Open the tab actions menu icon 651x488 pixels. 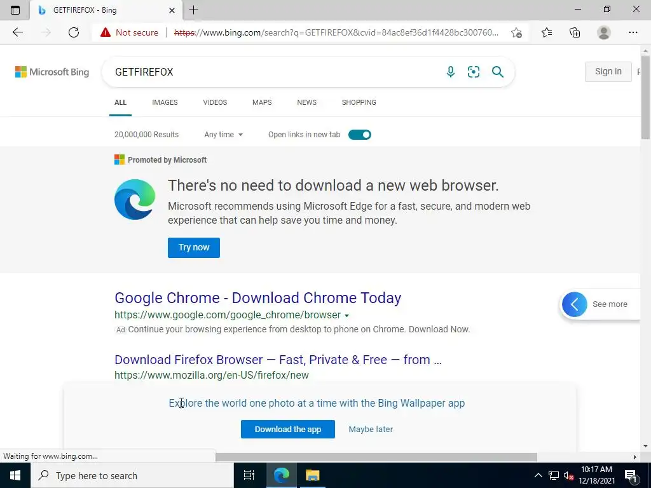[15, 10]
